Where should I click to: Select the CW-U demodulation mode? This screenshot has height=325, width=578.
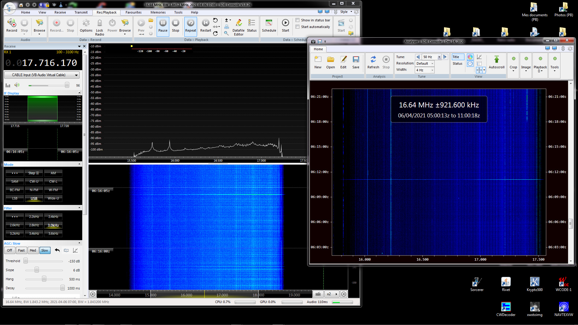click(x=34, y=181)
